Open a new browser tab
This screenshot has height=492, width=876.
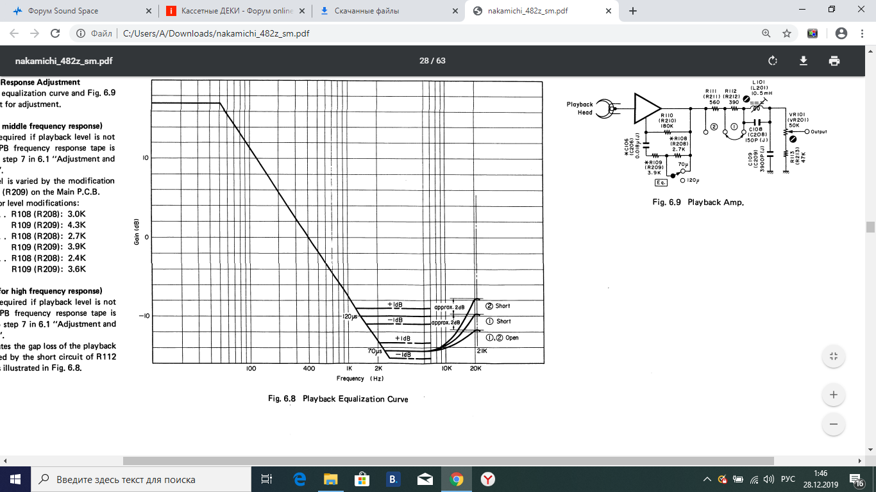[633, 11]
